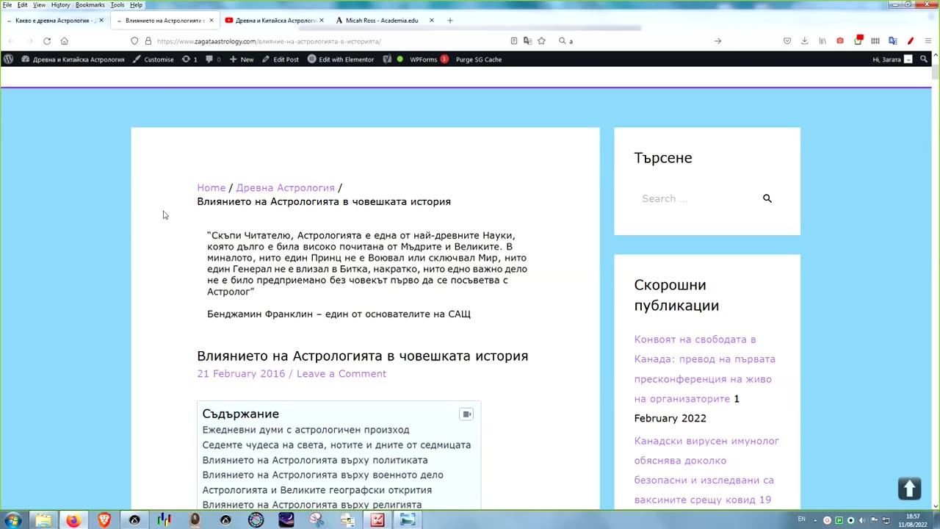
Task: Save to Pocket icon
Action: tap(787, 41)
